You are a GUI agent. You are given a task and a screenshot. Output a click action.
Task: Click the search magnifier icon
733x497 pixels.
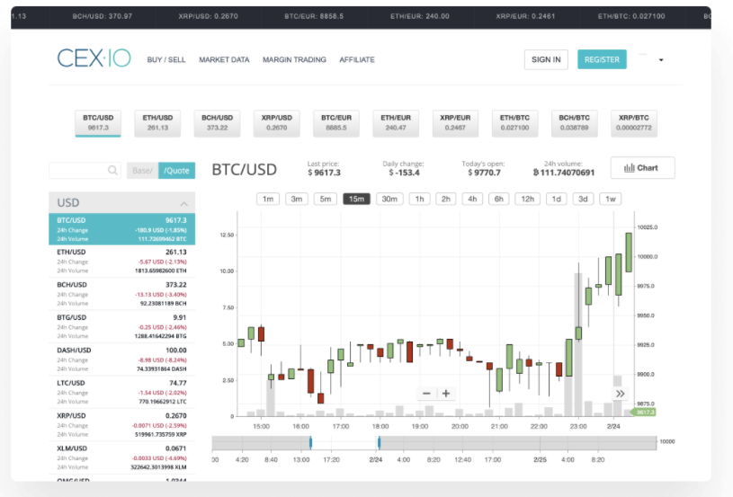tap(113, 170)
